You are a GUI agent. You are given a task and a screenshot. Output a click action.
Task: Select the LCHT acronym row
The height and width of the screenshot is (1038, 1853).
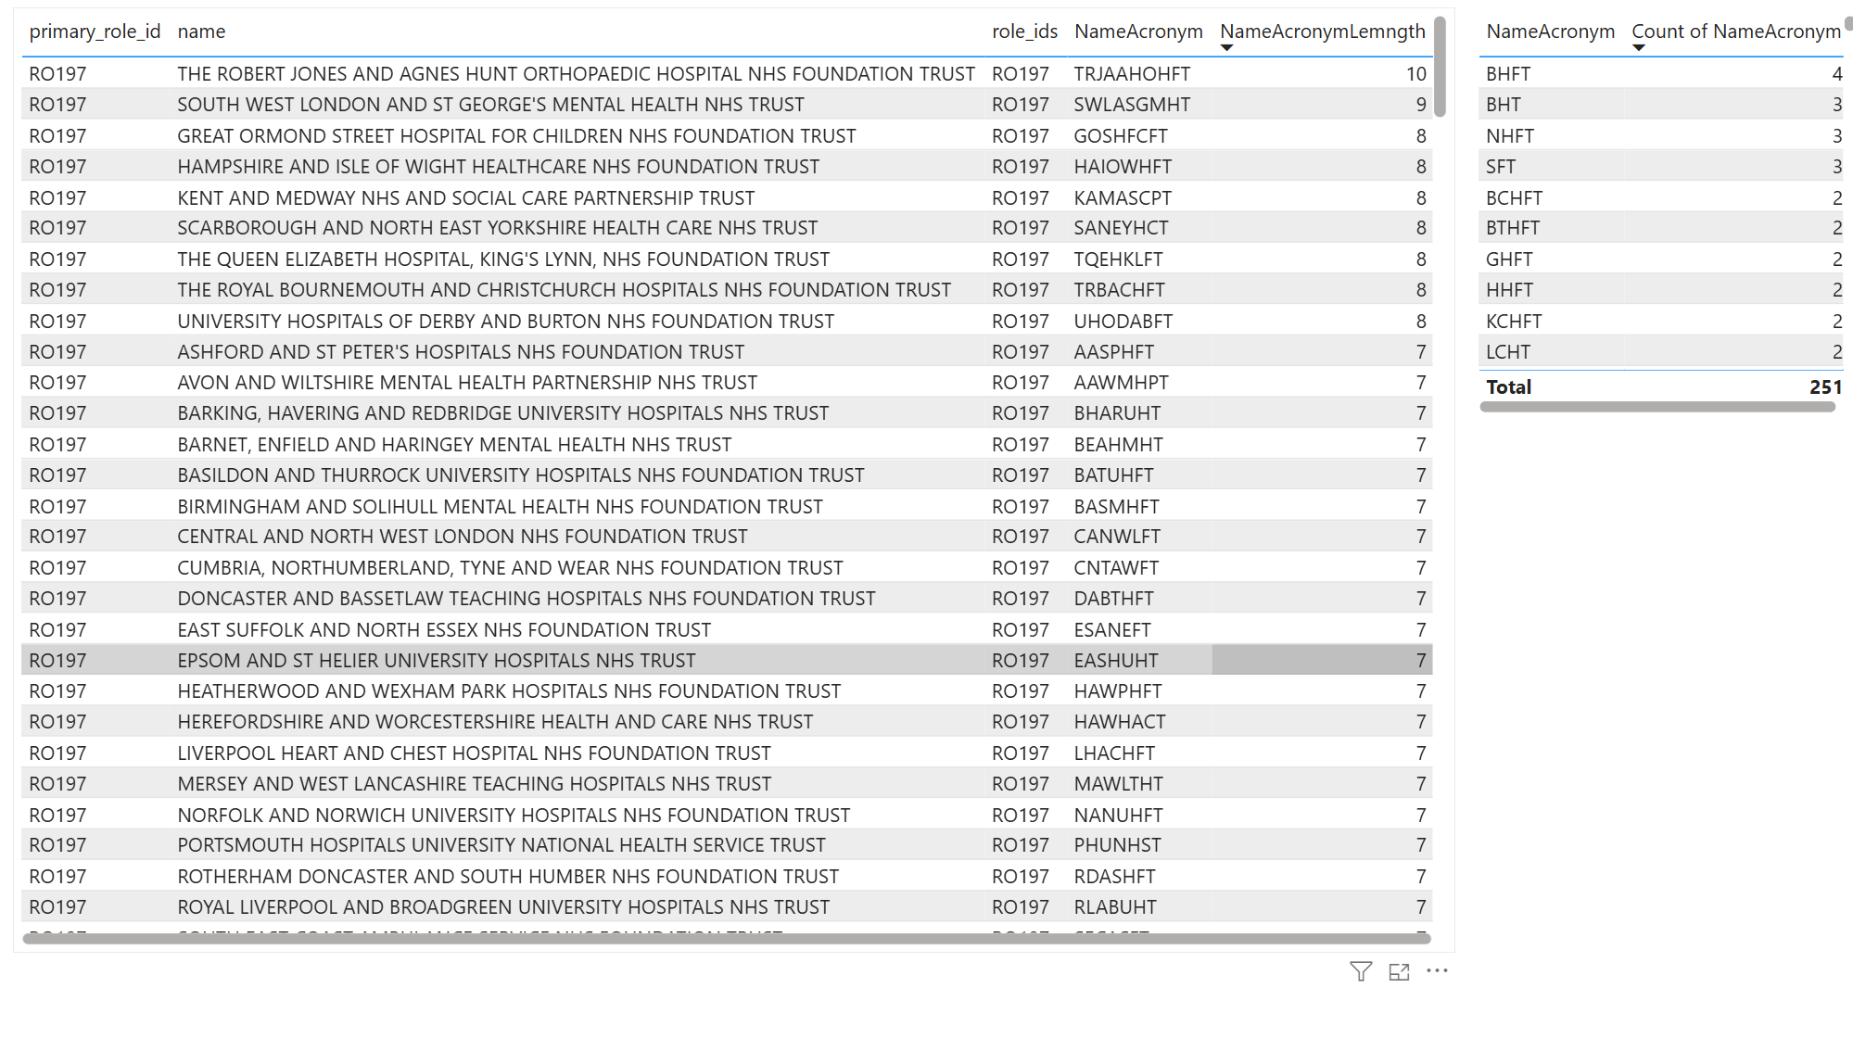(x=1661, y=352)
